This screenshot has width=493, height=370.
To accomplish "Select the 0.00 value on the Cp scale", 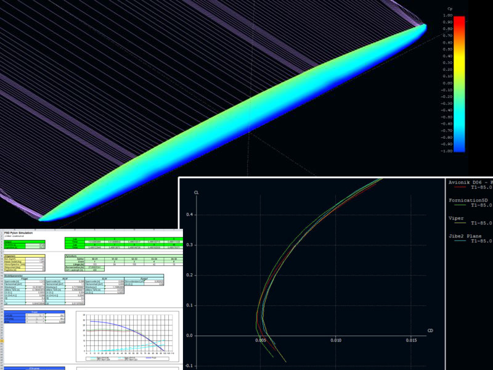I will click(x=447, y=83).
